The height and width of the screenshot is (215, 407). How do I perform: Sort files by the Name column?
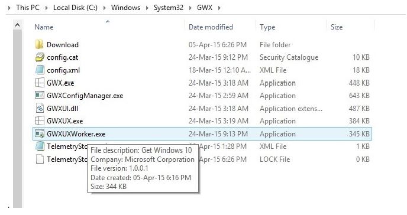(44, 27)
